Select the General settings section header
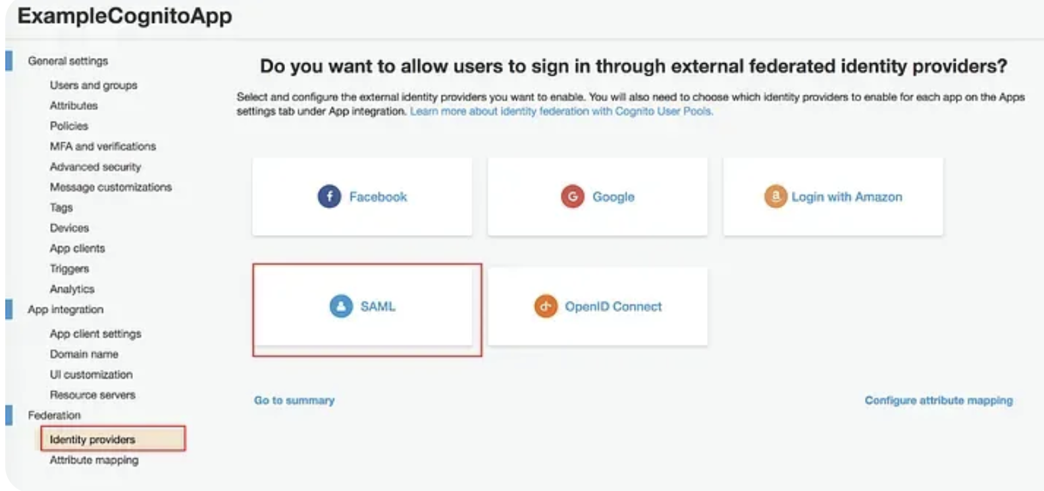Image resolution: width=1044 pixels, height=491 pixels. pyautogui.click(x=68, y=61)
